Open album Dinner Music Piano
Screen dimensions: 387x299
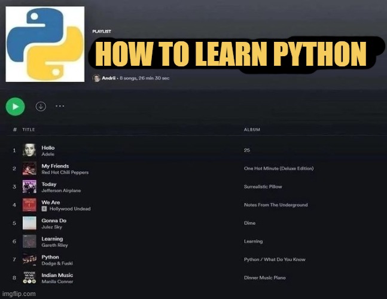point(264,278)
